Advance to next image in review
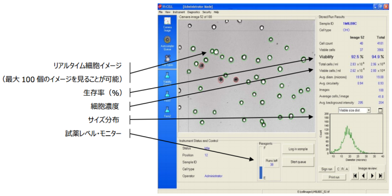Screen dimensions: 392x196 (372, 176)
